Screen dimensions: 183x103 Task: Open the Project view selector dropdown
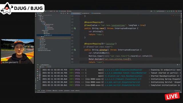pos(40,13)
